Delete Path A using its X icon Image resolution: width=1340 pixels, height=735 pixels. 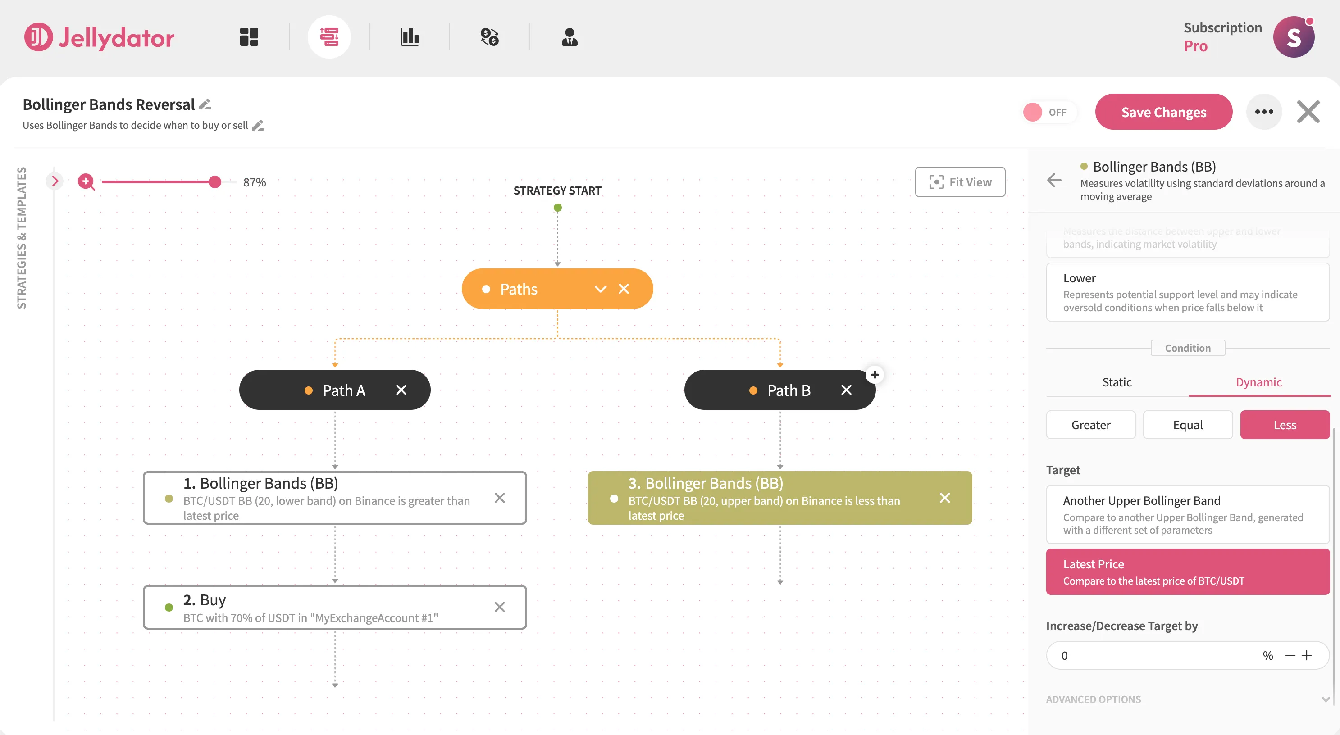point(401,390)
